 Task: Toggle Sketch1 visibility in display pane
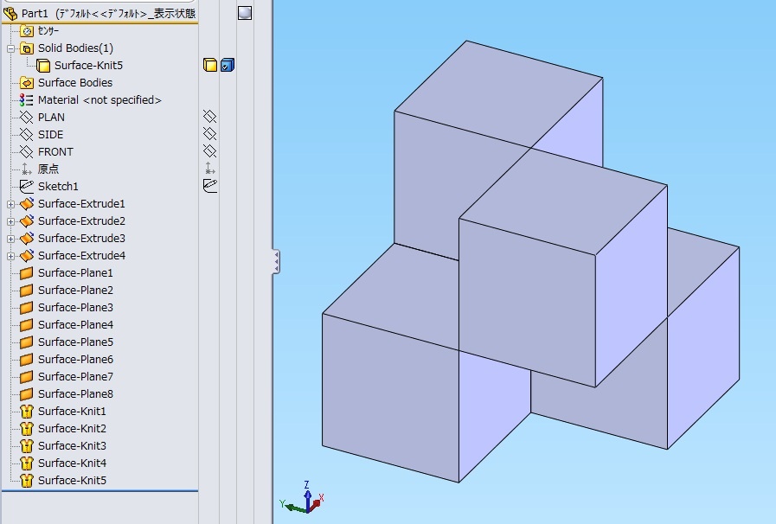210,186
